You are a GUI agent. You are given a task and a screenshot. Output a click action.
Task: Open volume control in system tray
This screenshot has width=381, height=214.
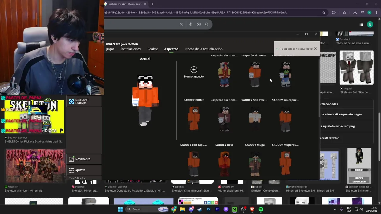pos(361,209)
